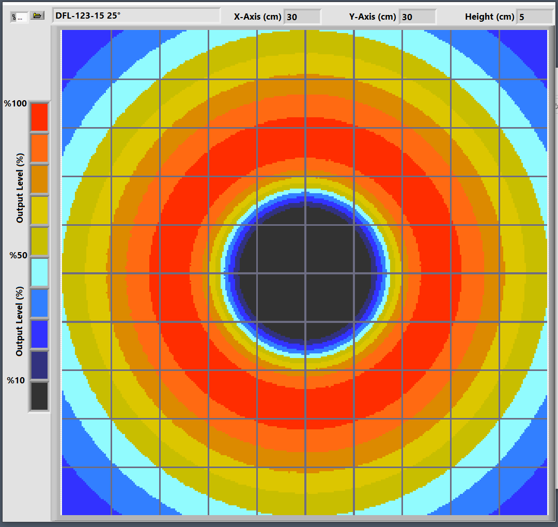Viewport: 558px width, 527px height.
Task: Select the red 100% legend swatch
Action: coord(39,117)
